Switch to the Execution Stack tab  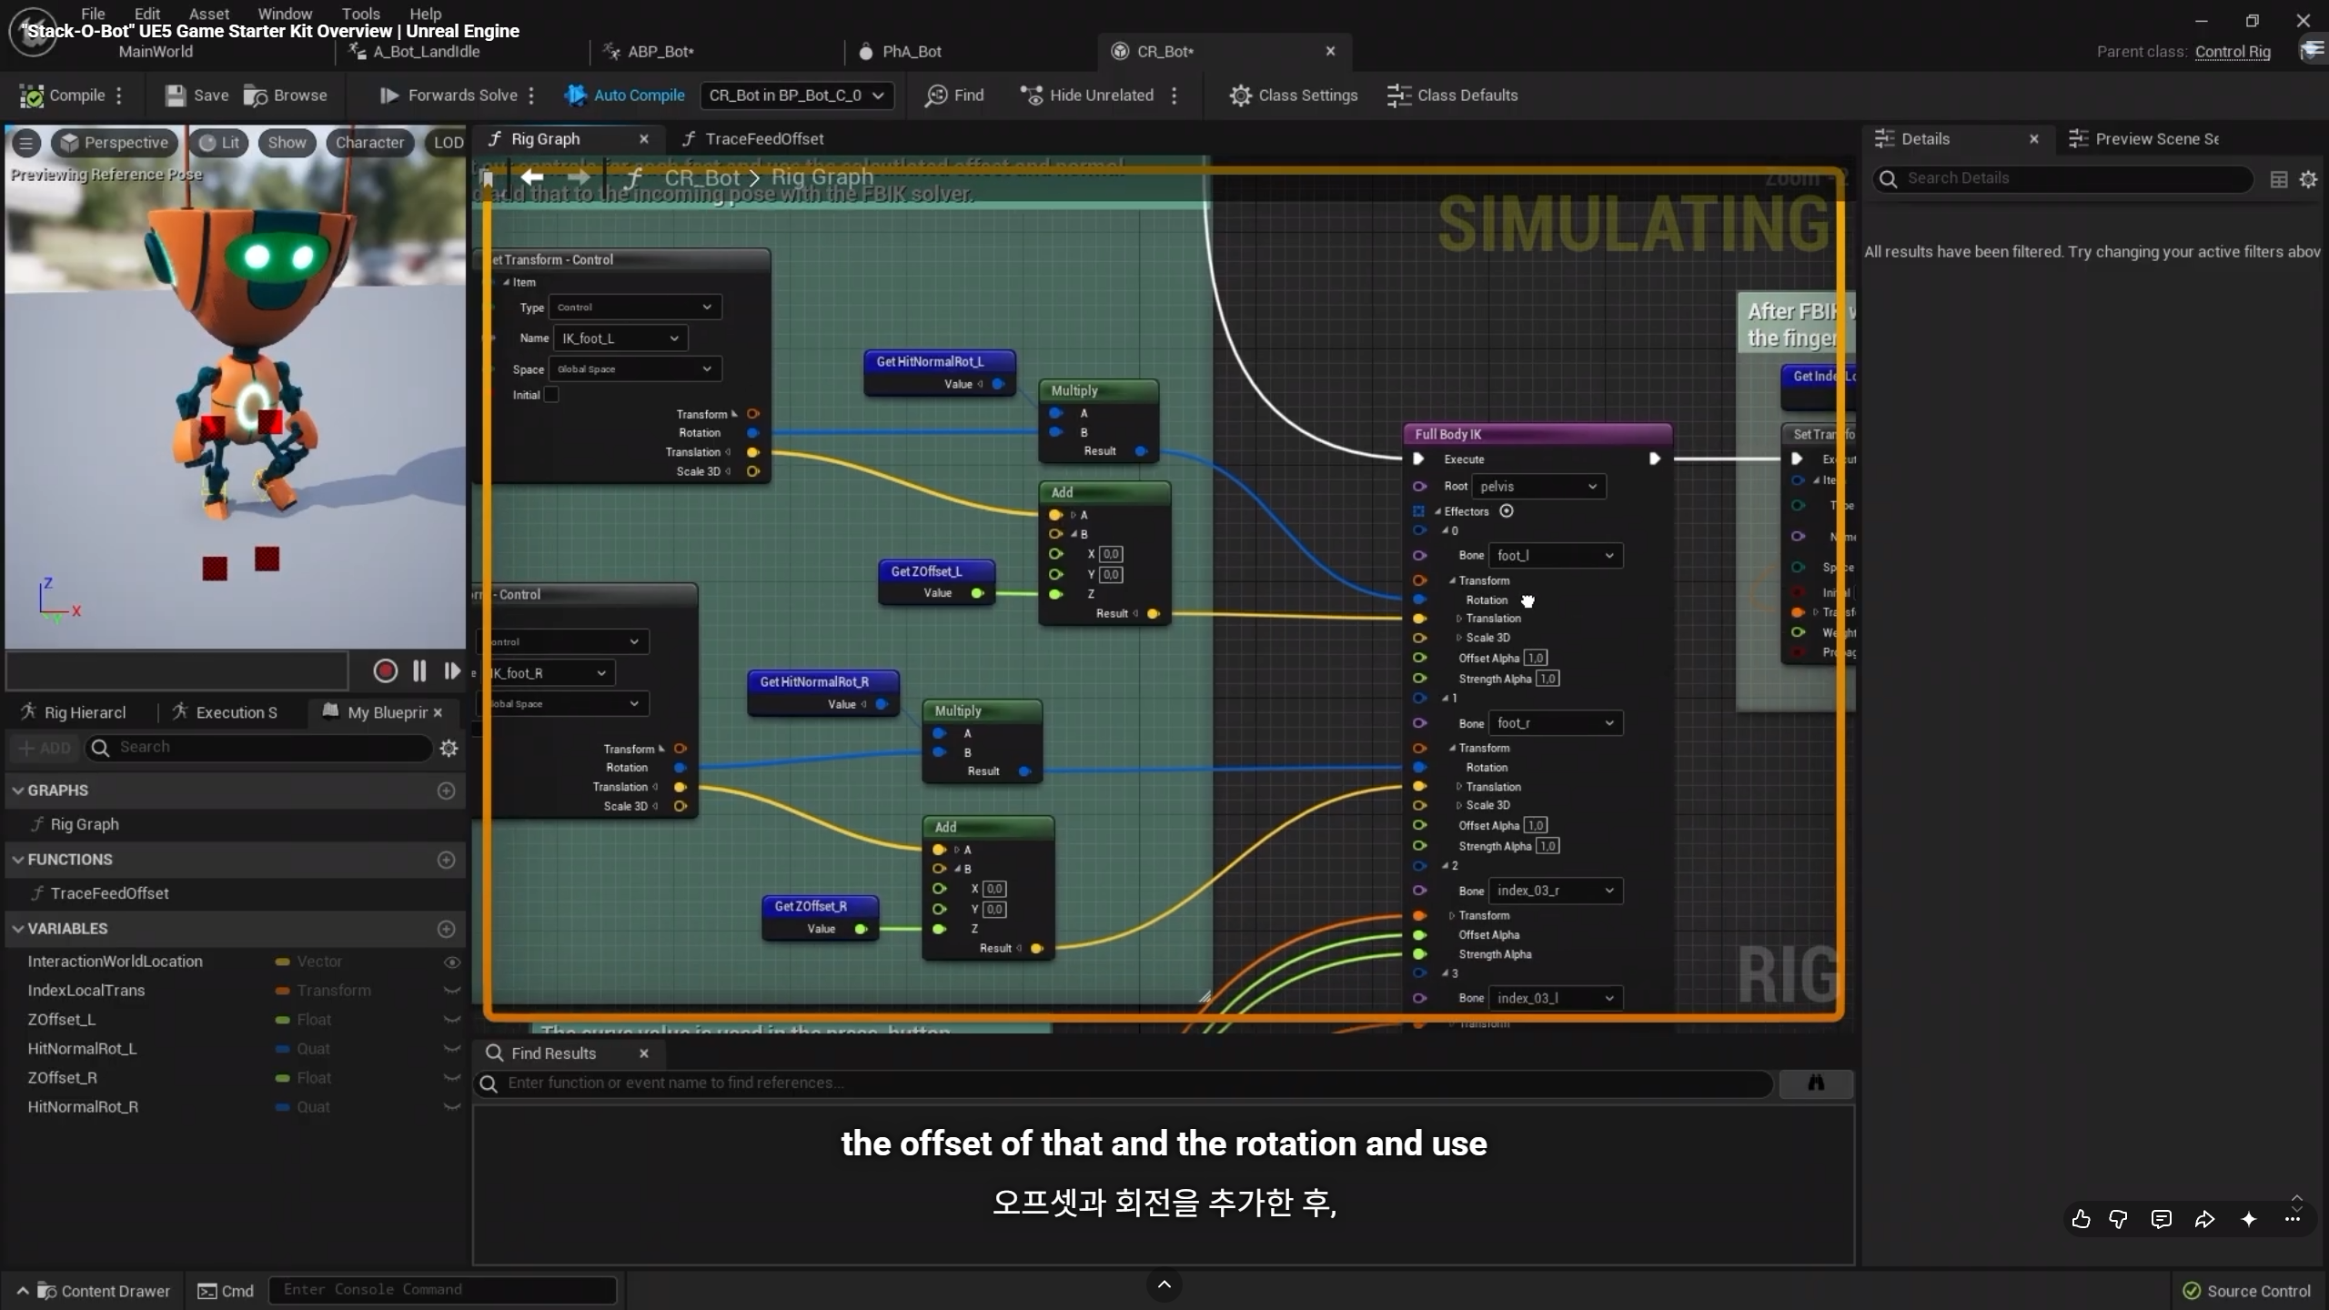point(226,712)
